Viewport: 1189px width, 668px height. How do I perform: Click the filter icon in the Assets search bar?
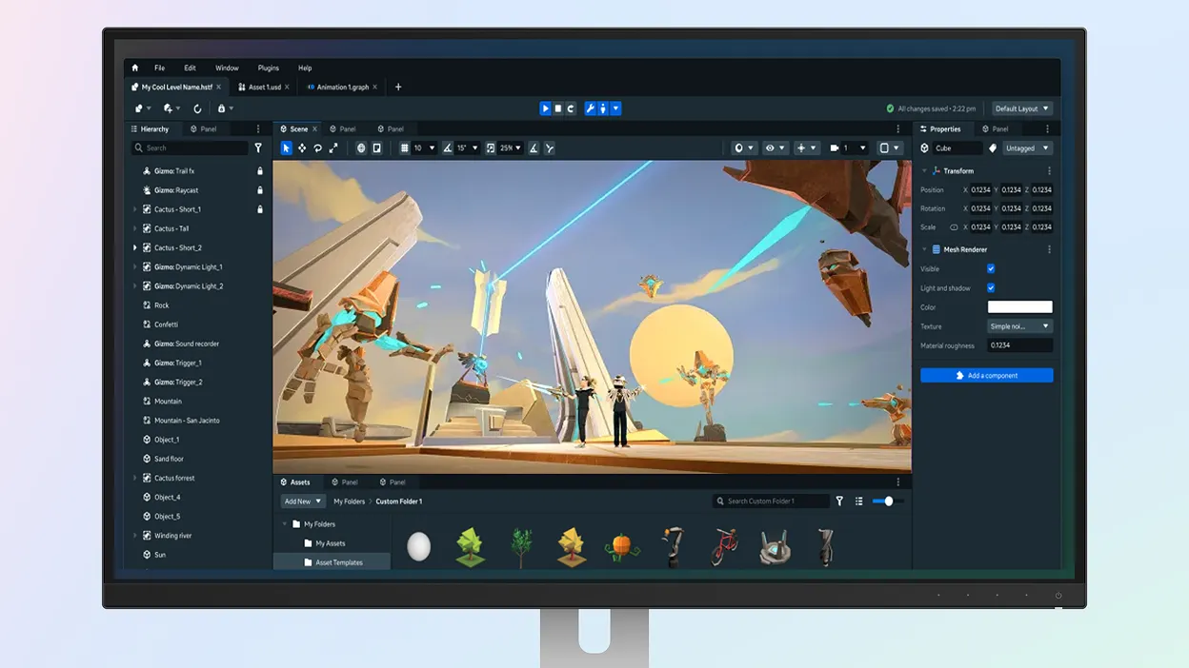[x=838, y=501]
